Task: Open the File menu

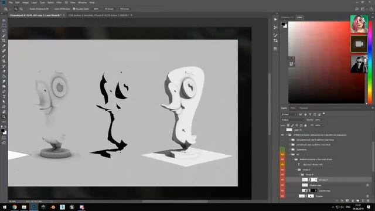Action: tap(11, 2)
